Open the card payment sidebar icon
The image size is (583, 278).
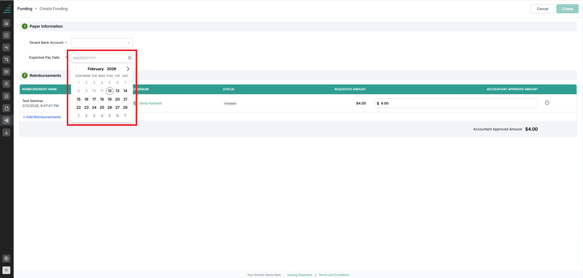6,72
